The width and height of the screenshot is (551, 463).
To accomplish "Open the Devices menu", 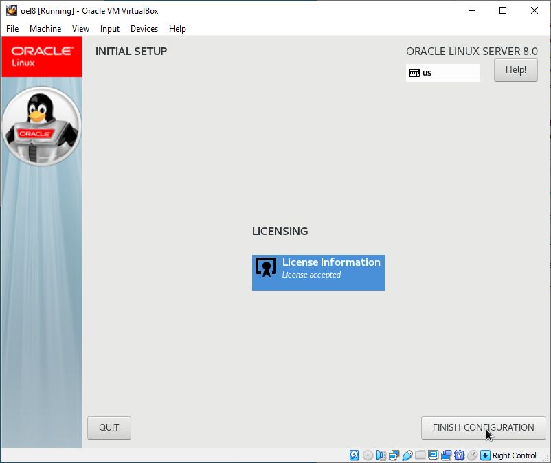I will (x=144, y=29).
